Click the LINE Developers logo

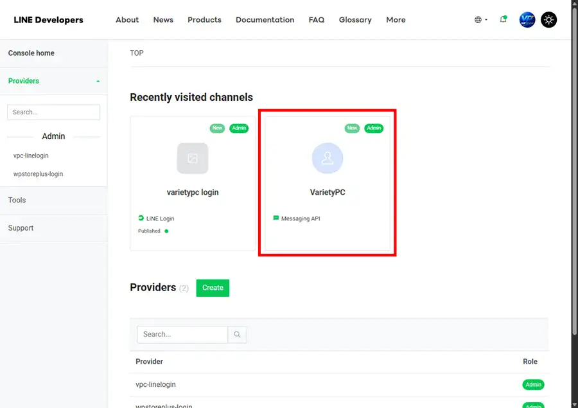point(48,20)
